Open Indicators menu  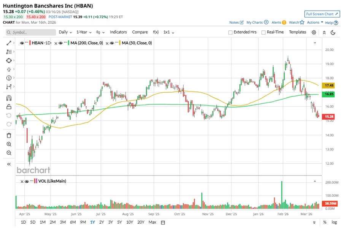[x=118, y=32]
